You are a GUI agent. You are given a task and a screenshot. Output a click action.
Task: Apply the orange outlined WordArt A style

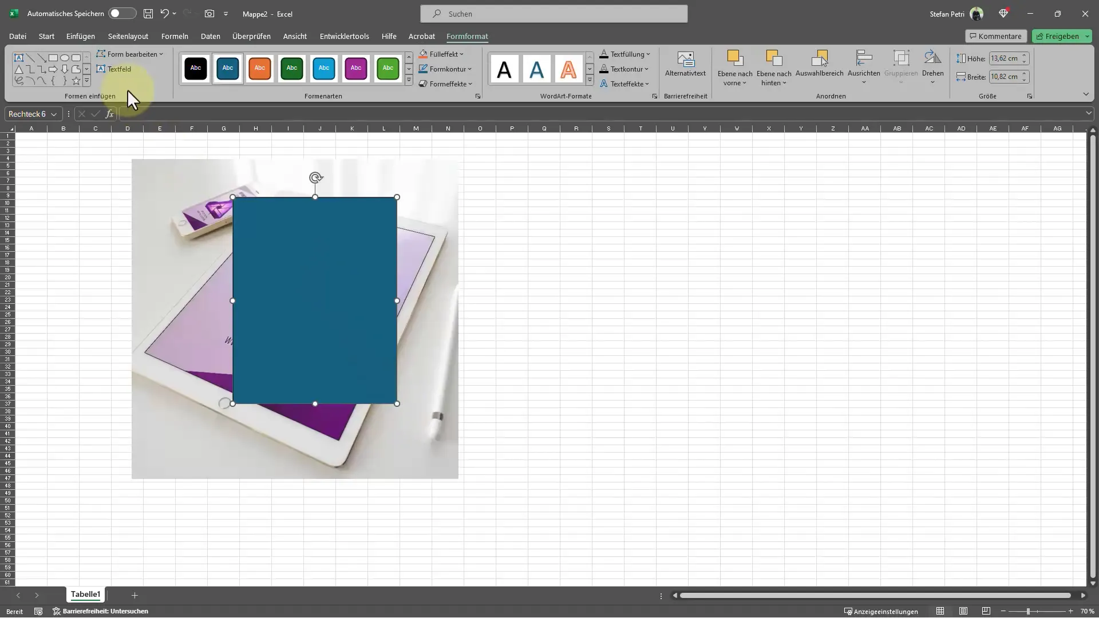568,69
